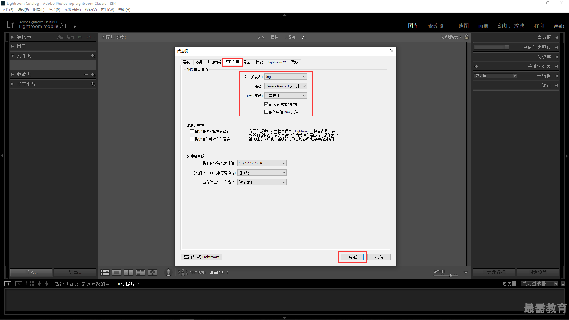Check period as keyword separator option

point(192,132)
